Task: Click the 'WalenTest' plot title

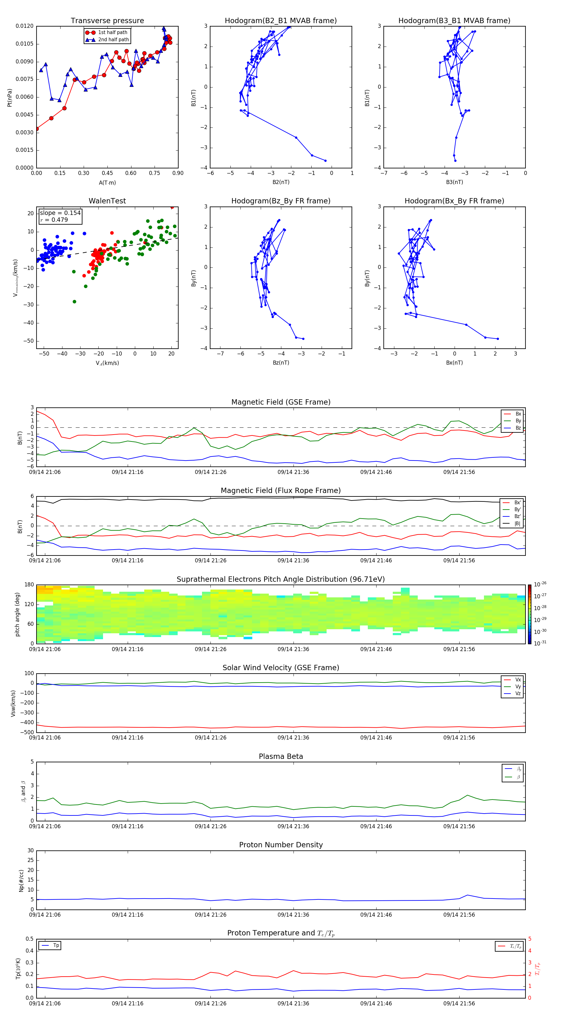Action: 107,201
